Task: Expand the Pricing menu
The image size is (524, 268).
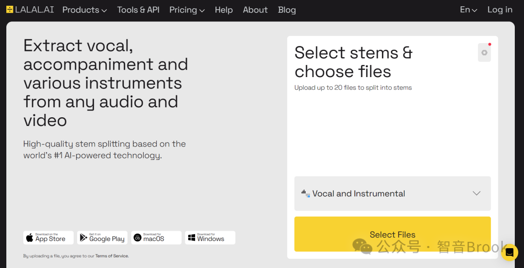Action: (187, 10)
